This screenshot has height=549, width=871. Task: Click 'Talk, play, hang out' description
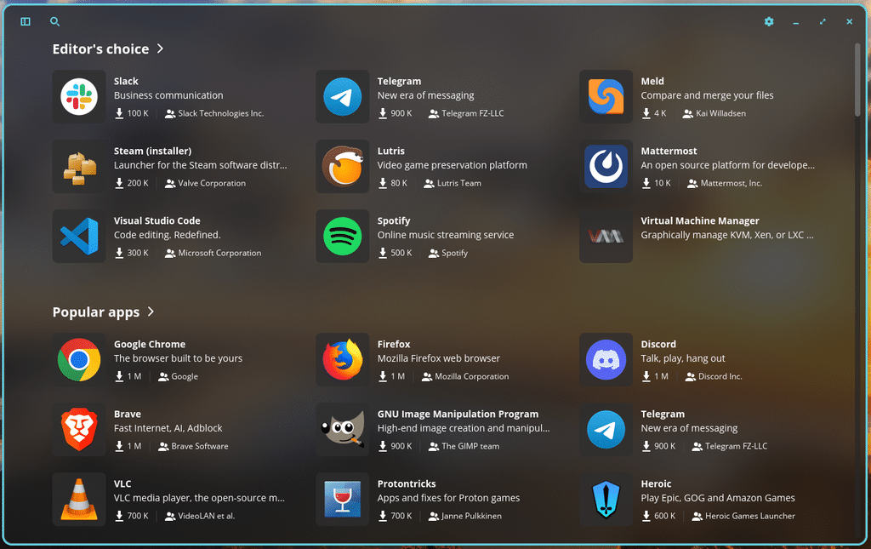(x=683, y=359)
